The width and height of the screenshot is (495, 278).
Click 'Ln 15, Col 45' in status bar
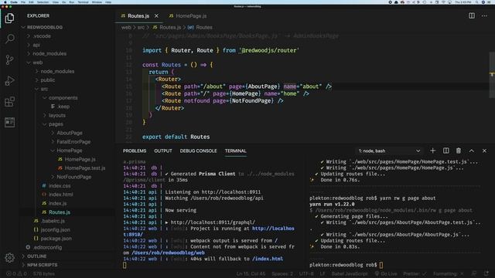click(x=251, y=273)
